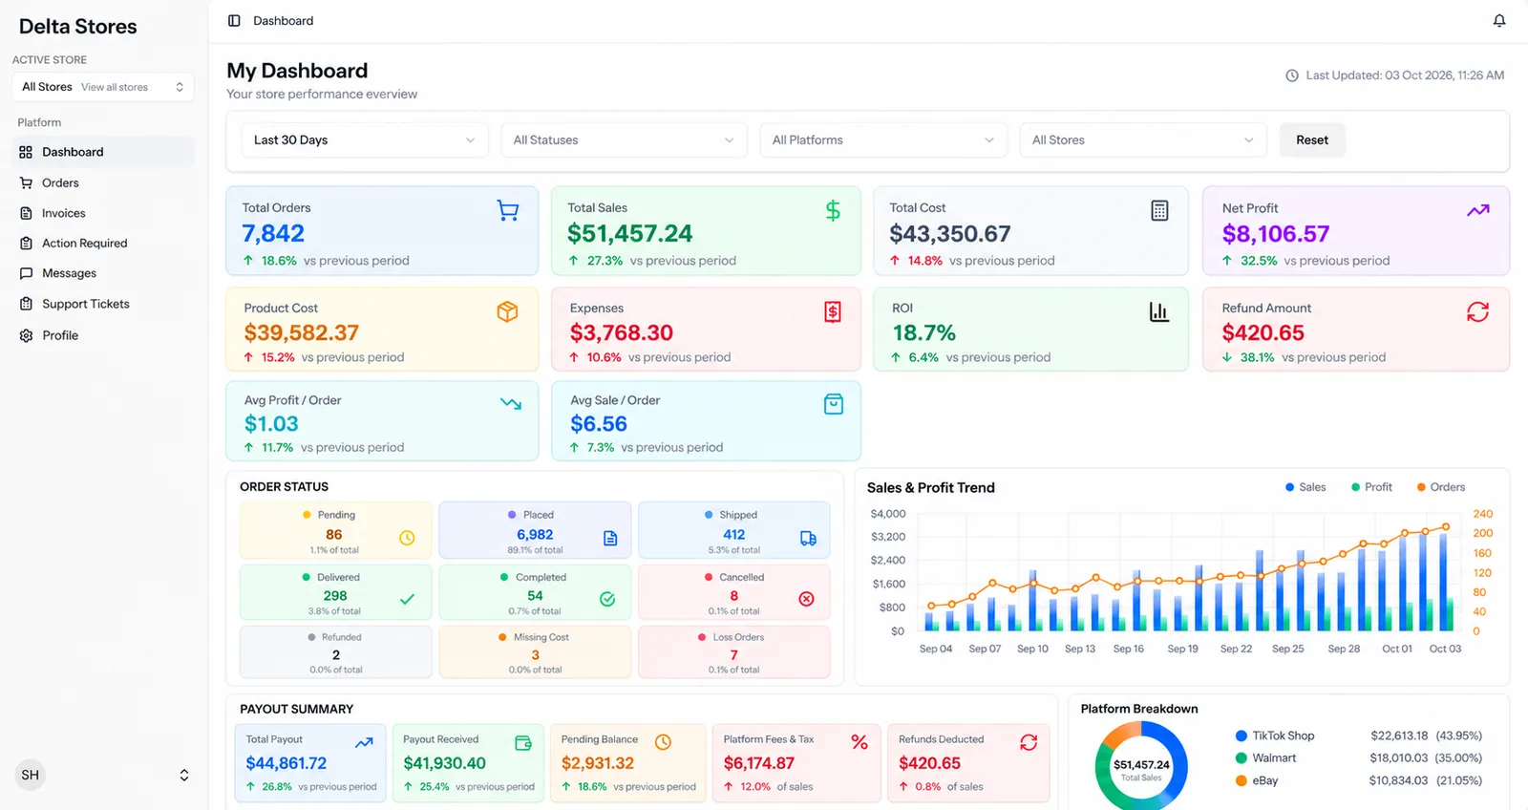Image resolution: width=1528 pixels, height=810 pixels.
Task: Go to Invoices in the sidebar
Action: 103,213
